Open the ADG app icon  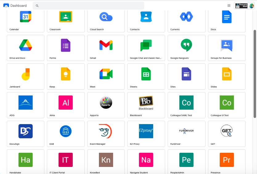[x=25, y=103]
